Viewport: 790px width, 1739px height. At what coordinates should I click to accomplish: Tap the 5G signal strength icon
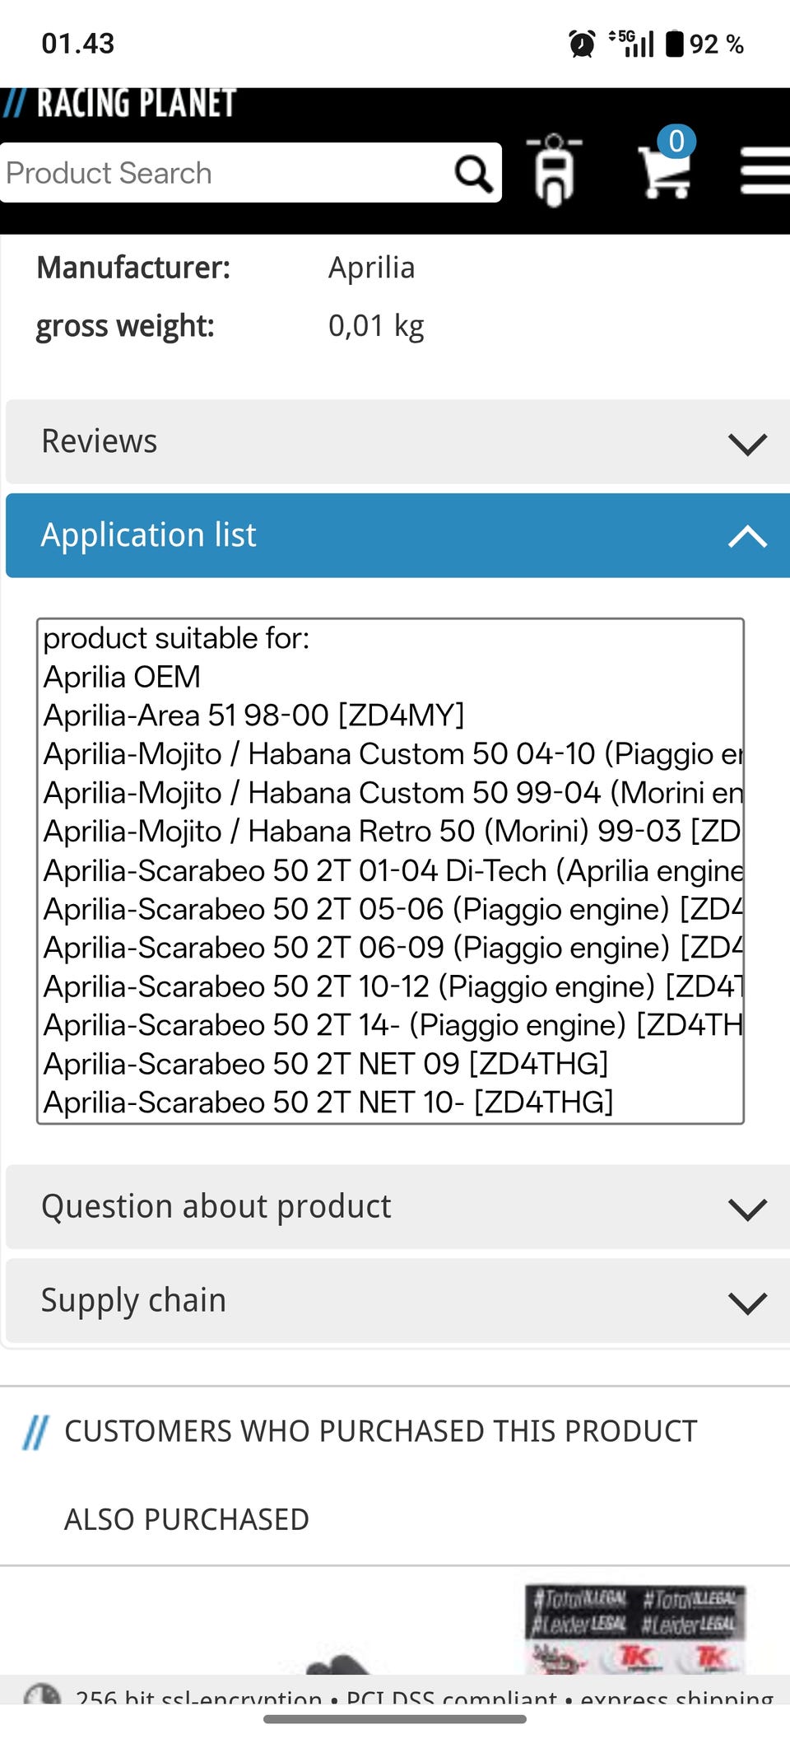pyautogui.click(x=633, y=44)
